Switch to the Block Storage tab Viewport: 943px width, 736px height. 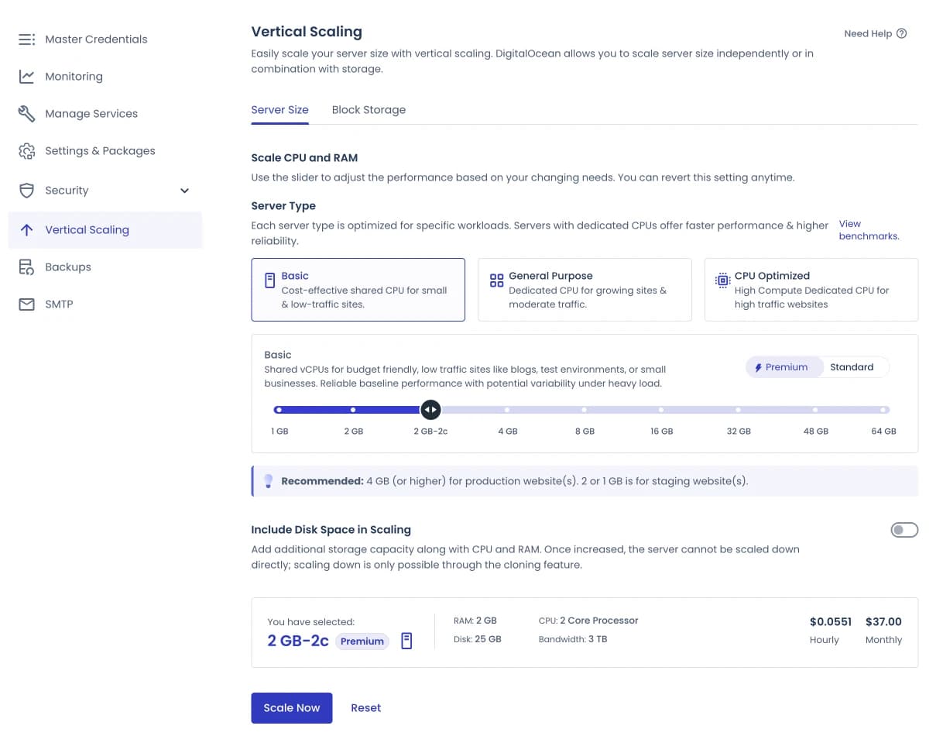point(369,109)
